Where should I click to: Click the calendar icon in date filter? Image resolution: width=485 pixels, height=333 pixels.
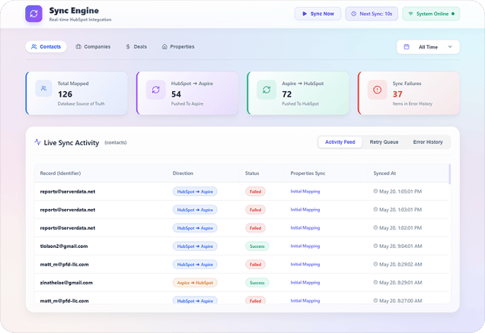point(407,46)
